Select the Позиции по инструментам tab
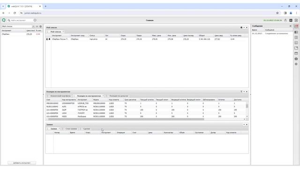Image resolution: width=300 pixels, height=169 pixels. [x=89, y=96]
